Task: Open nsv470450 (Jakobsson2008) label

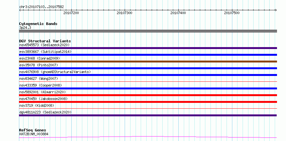Action: pos(43,99)
